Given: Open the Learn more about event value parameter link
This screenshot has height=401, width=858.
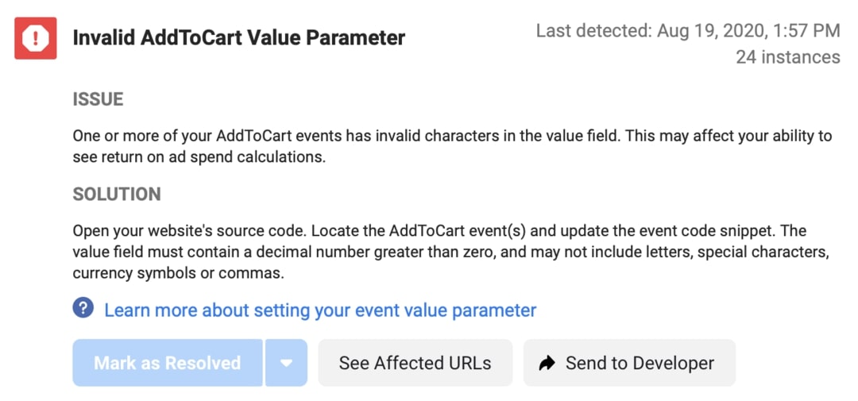Looking at the screenshot, I should [x=320, y=310].
